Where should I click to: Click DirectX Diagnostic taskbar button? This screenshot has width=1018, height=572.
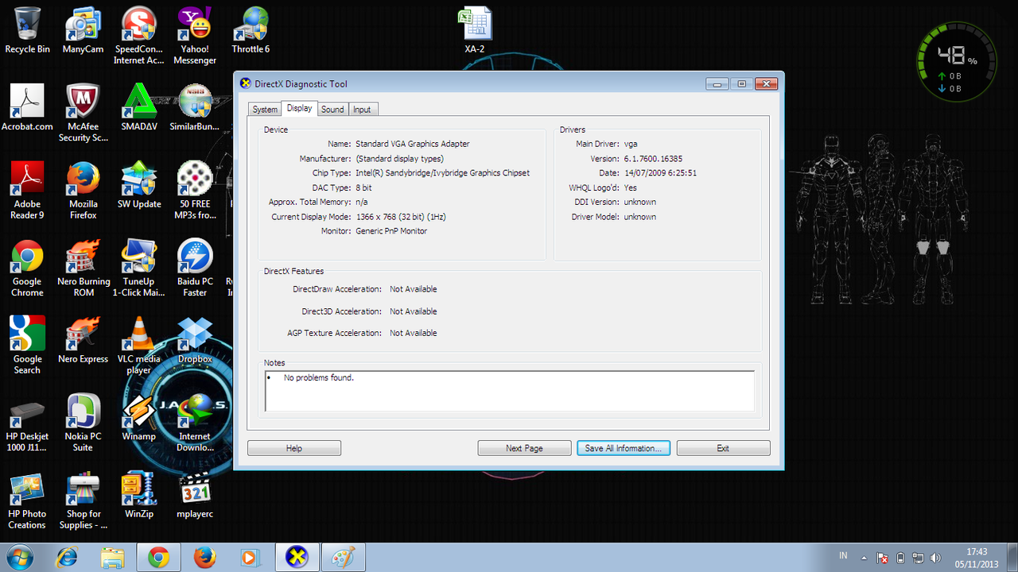click(x=297, y=558)
